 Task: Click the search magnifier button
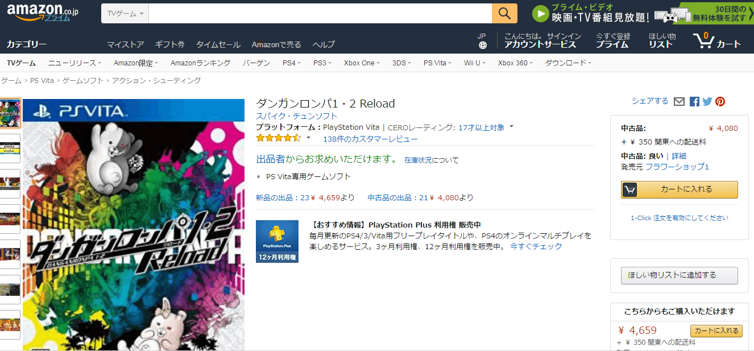point(504,13)
